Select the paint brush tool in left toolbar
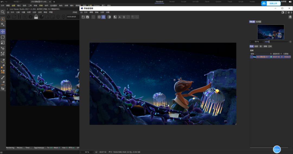This screenshot has height=154, width=293. (3, 77)
